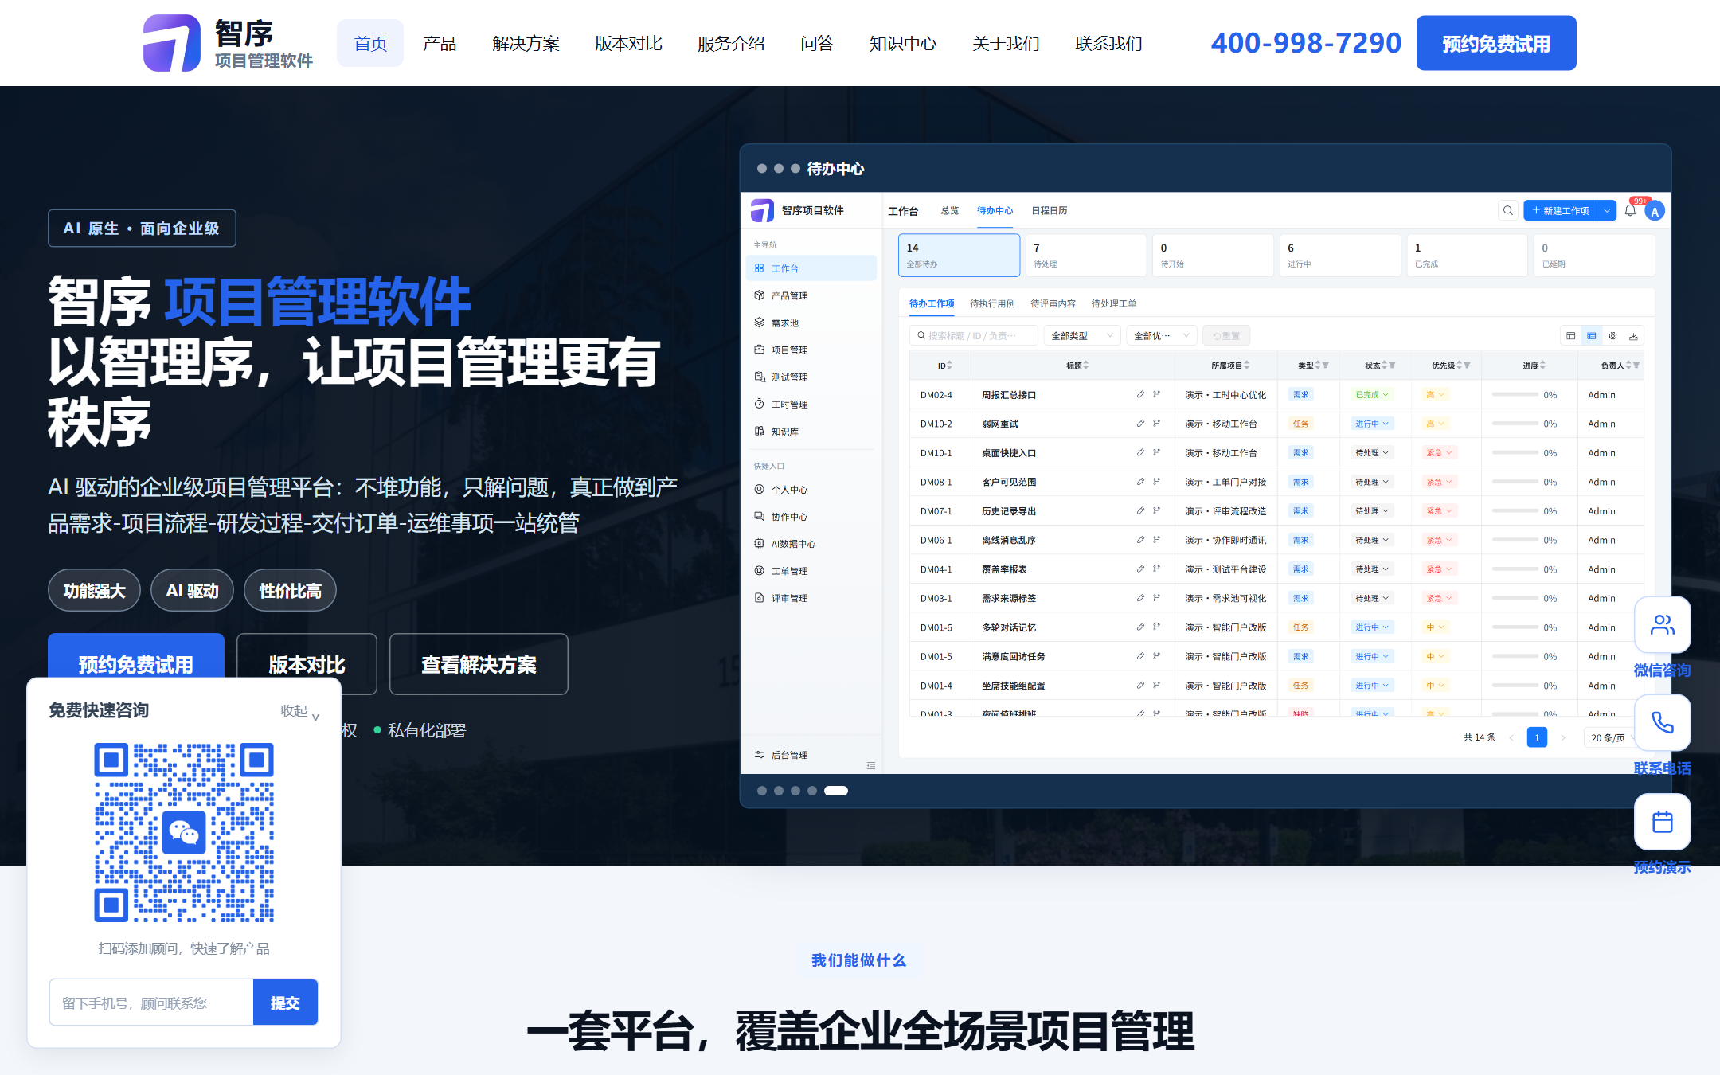Open 产品 in the top navigation
The image size is (1720, 1075).
[x=440, y=43]
